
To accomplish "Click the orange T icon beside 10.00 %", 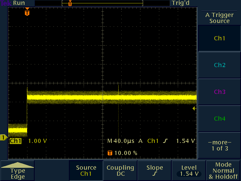I will (x=110, y=153).
